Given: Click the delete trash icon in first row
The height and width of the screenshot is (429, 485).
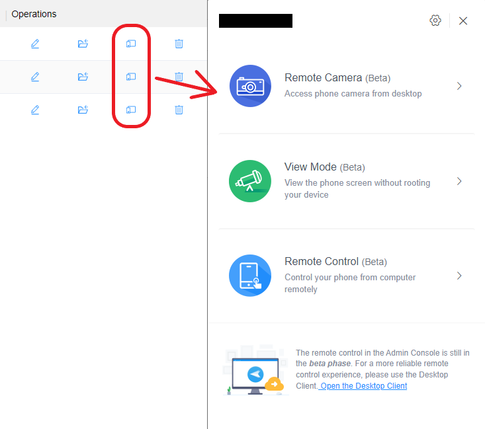Looking at the screenshot, I should coord(179,44).
